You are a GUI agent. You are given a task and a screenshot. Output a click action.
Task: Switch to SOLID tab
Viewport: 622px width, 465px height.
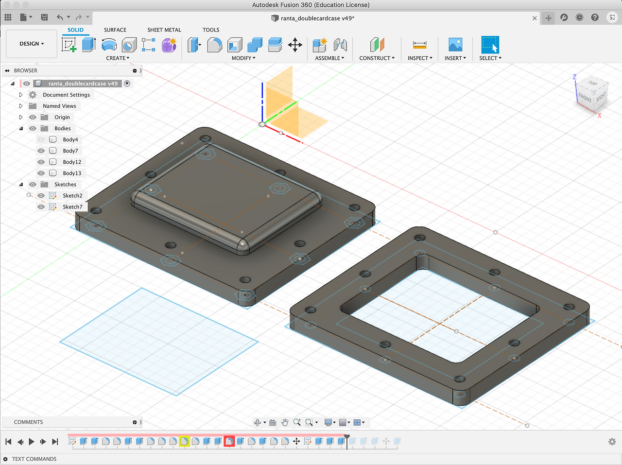coord(75,30)
